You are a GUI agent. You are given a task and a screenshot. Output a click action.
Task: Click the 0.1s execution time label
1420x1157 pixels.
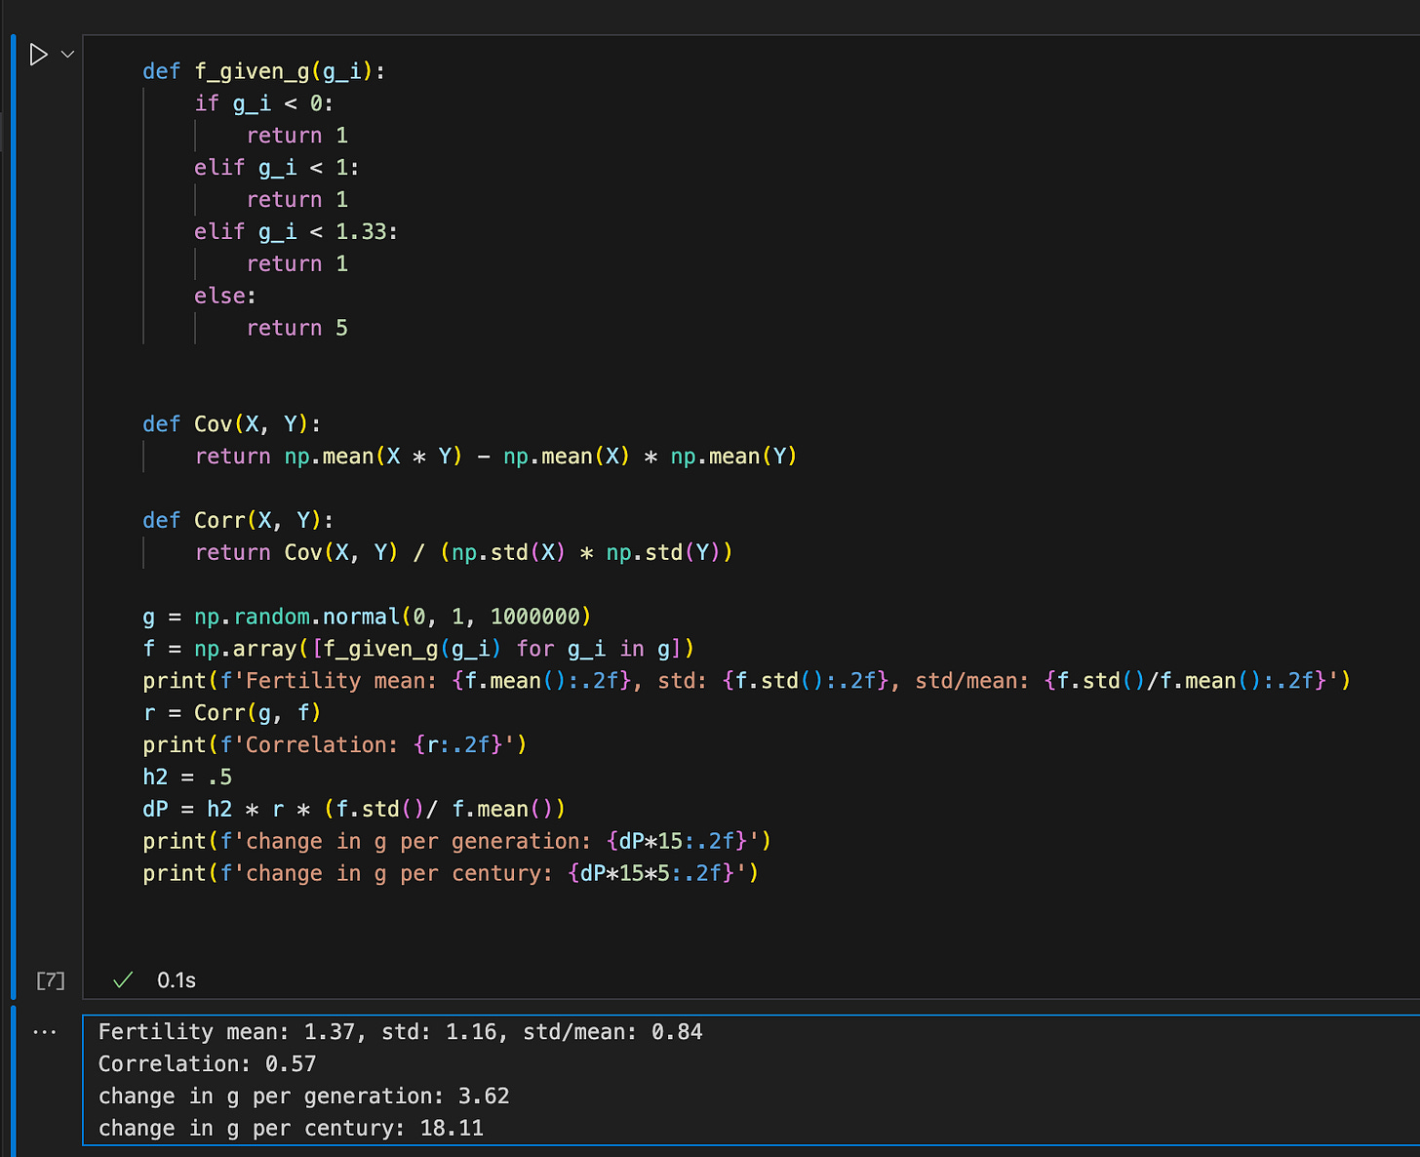(x=177, y=980)
